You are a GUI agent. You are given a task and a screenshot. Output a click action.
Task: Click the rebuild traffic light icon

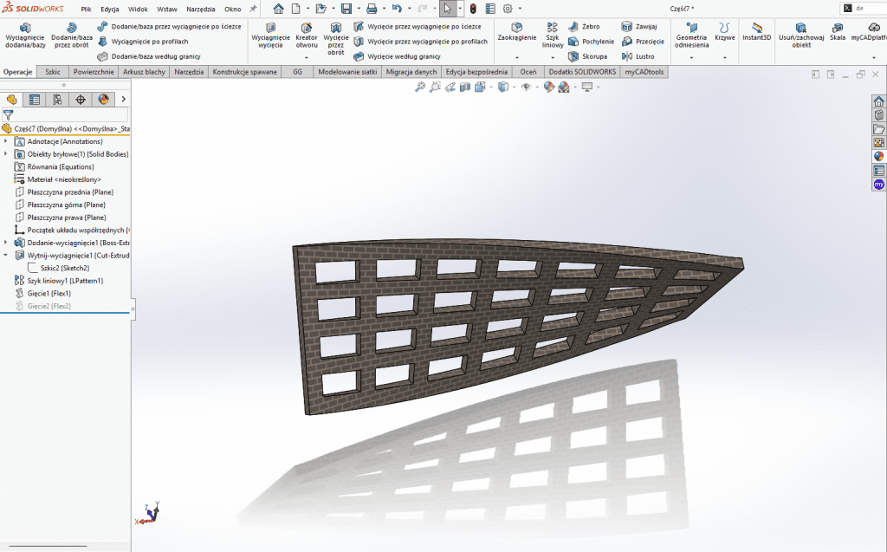(473, 9)
